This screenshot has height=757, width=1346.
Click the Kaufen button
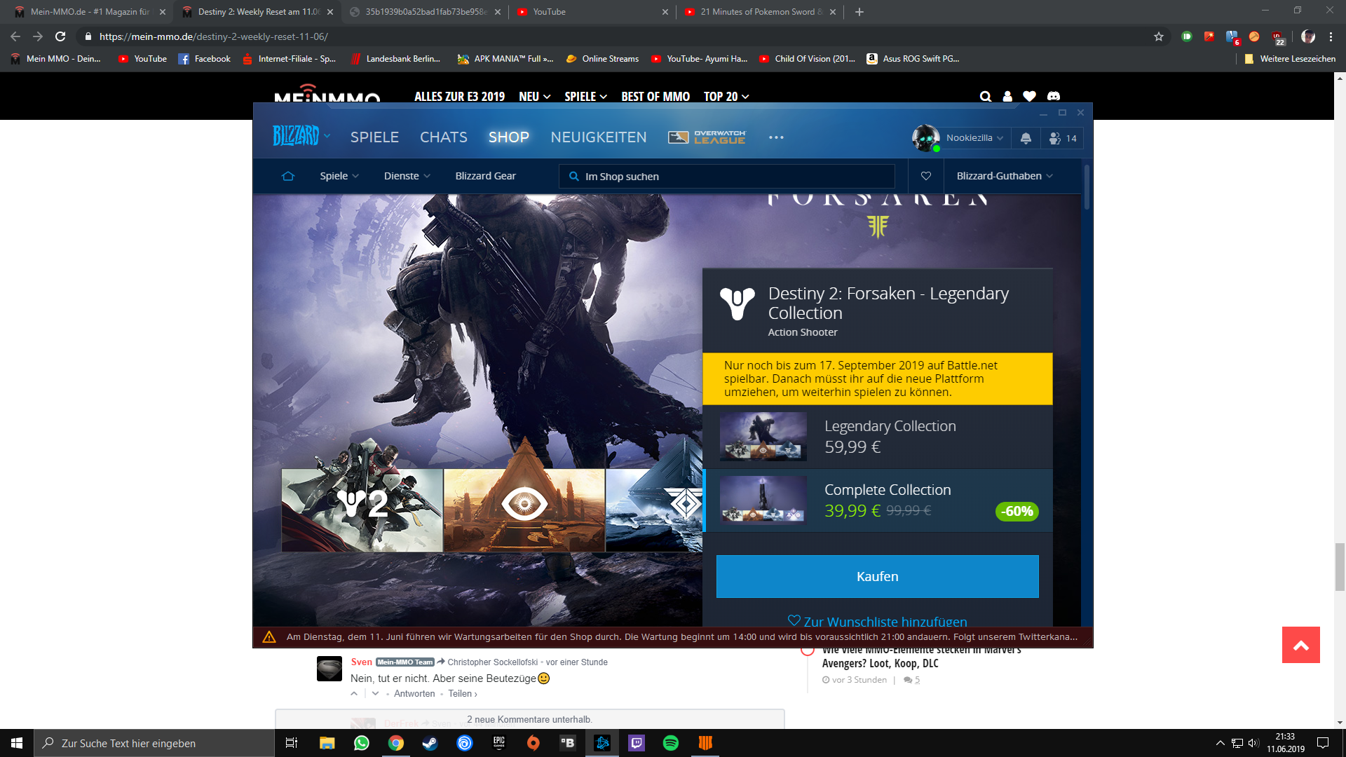[878, 576]
